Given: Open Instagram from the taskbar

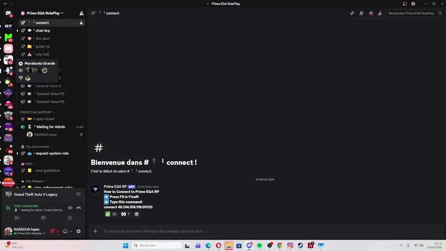Looking at the screenshot, I should [x=290, y=245].
